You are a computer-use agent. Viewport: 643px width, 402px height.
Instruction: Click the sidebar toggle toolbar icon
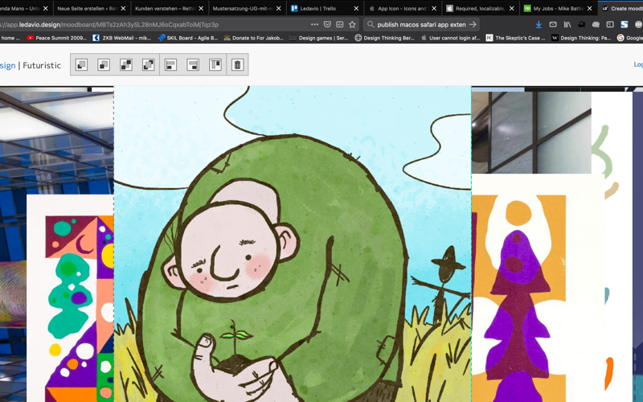pos(610,25)
